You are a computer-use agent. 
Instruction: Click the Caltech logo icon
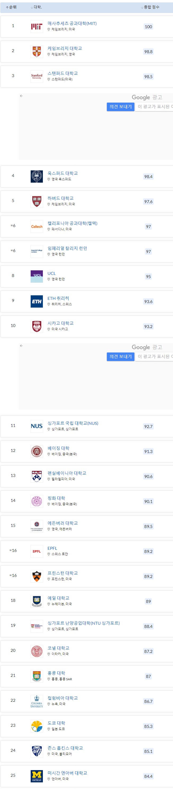[37, 226]
